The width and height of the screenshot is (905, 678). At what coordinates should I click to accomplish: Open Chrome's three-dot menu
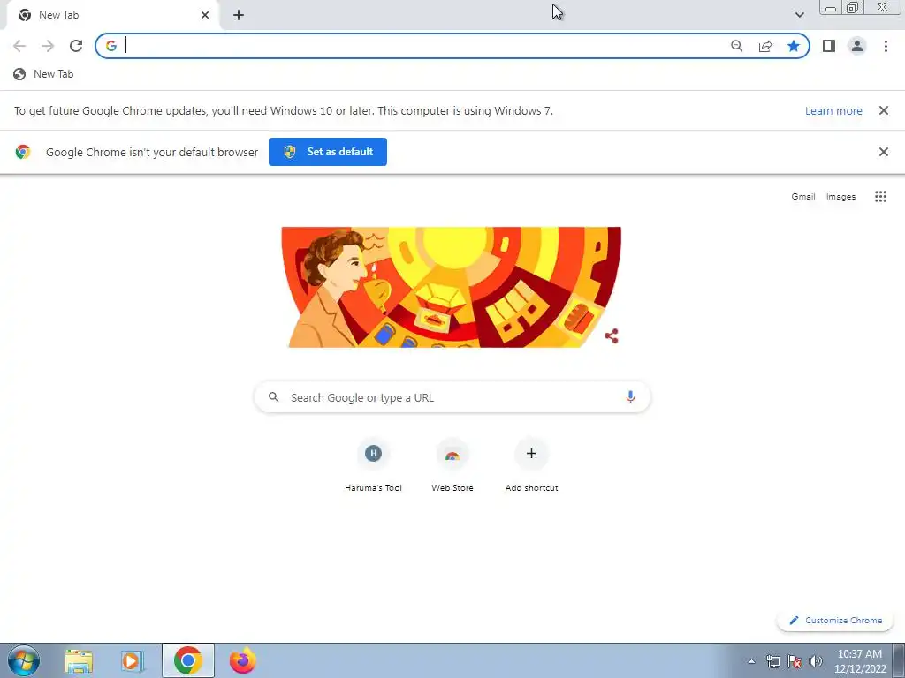(886, 46)
